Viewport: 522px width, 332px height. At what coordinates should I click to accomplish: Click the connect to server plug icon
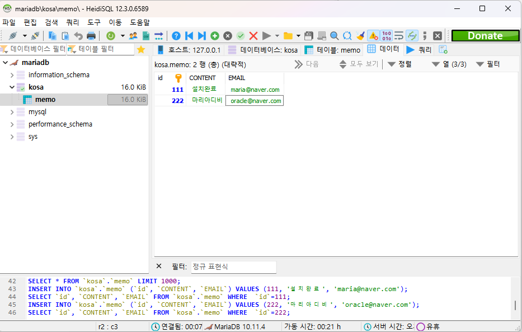[x=13, y=36]
